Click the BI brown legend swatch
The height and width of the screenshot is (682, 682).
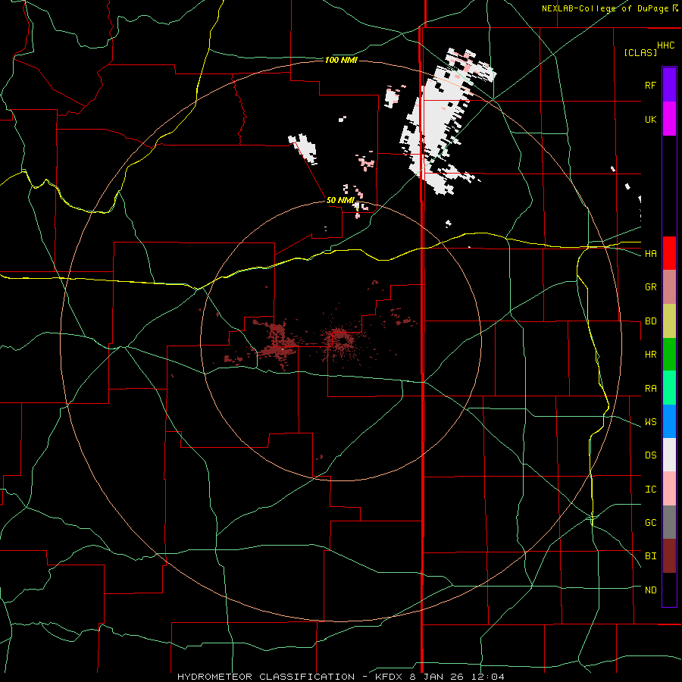[669, 556]
